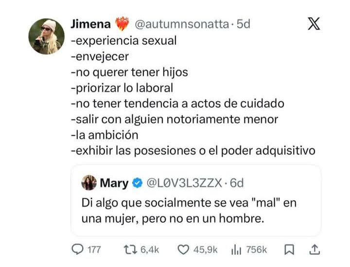
Task: Click the Mary display name
Action: (114, 183)
